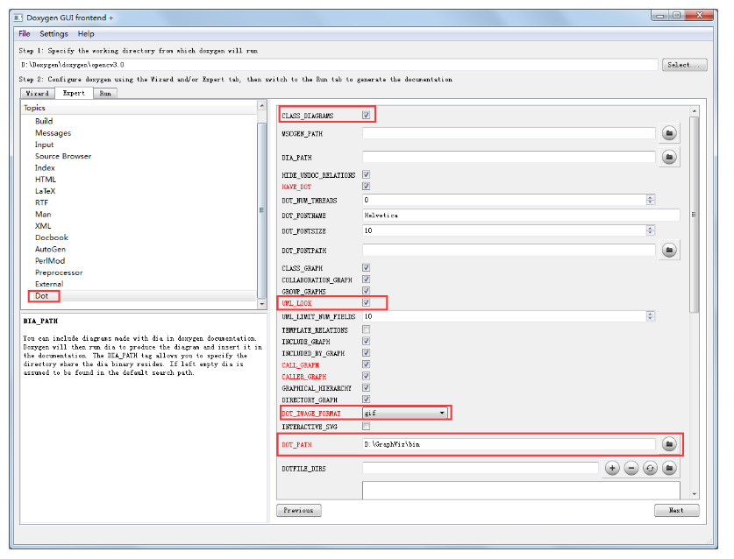The image size is (734, 559).
Task: Switch to the Wizard tab
Action: [x=38, y=94]
